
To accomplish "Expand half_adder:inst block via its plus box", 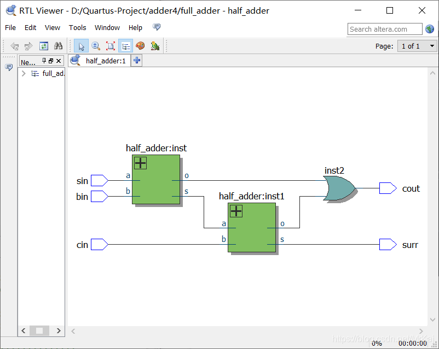I will tap(140, 163).
